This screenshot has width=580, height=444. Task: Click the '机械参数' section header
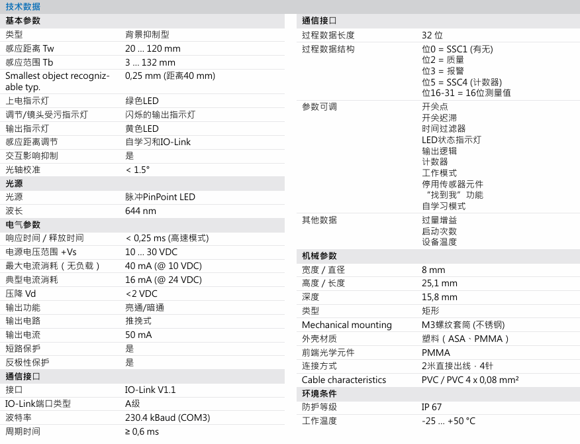tap(319, 256)
